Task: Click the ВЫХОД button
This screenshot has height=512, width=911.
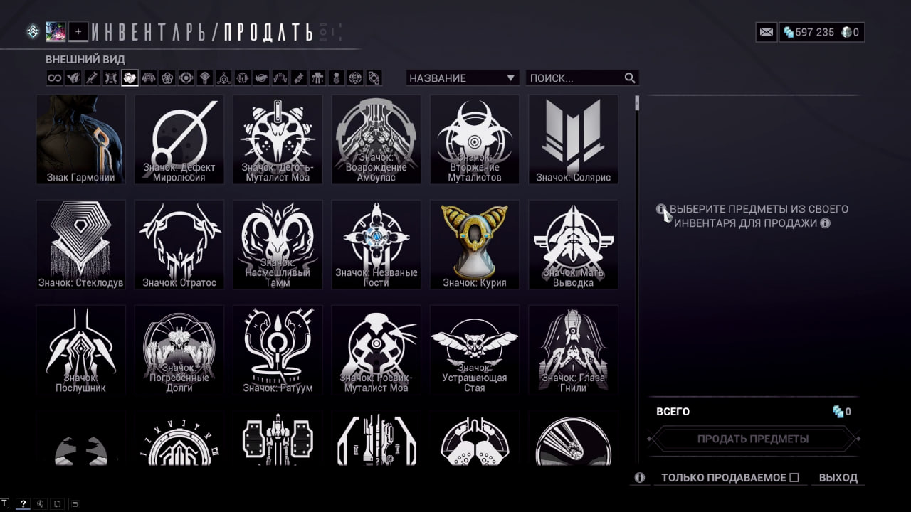Action: [x=838, y=477]
